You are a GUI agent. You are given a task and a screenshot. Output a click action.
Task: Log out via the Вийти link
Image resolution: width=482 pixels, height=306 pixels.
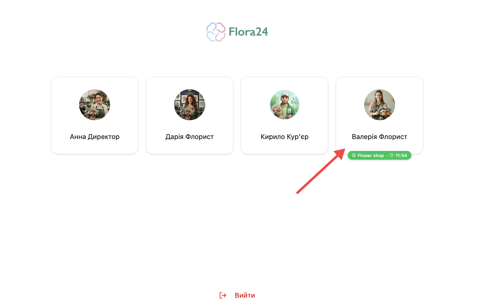(x=245, y=295)
